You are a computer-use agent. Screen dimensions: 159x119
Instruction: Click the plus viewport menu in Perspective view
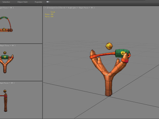pyautogui.click(x=46, y=8)
